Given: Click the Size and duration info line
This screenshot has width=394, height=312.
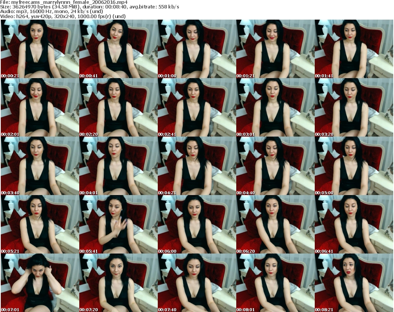Looking at the screenshot, I should [x=90, y=7].
